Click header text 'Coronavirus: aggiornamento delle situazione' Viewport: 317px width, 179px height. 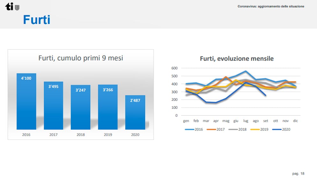point(271,6)
